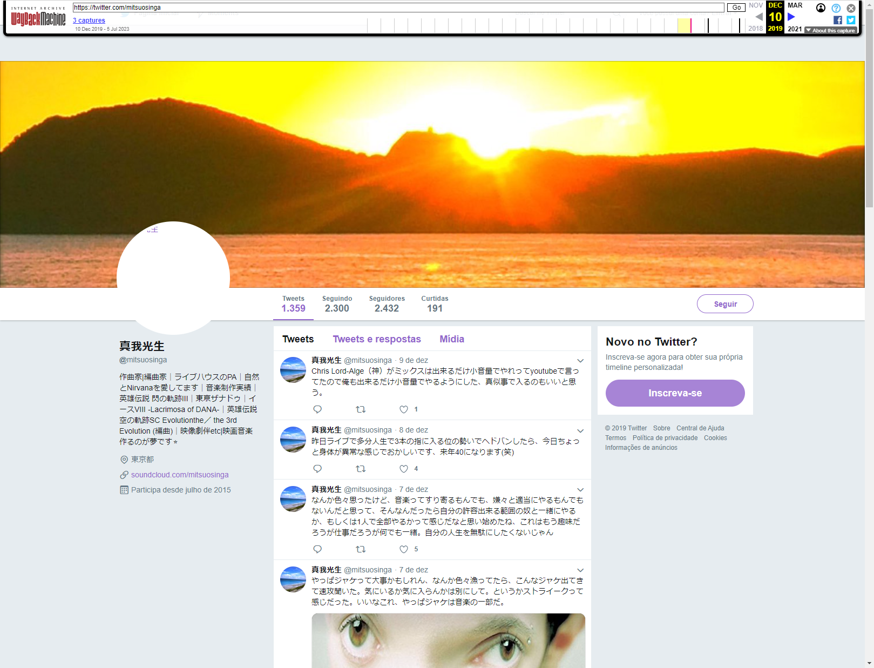The image size is (874, 668).
Task: Open Central de Ajuda link
Action: [700, 428]
